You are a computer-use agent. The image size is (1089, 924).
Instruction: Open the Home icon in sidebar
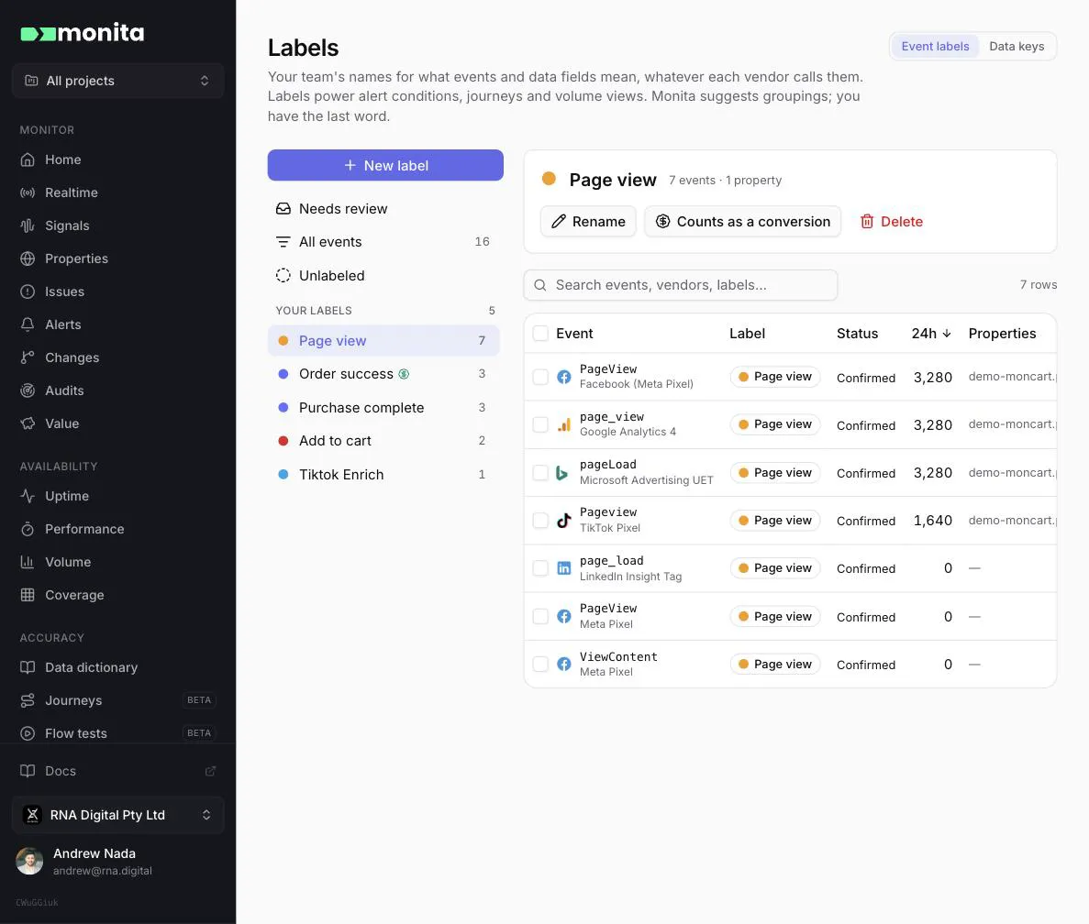tap(28, 159)
